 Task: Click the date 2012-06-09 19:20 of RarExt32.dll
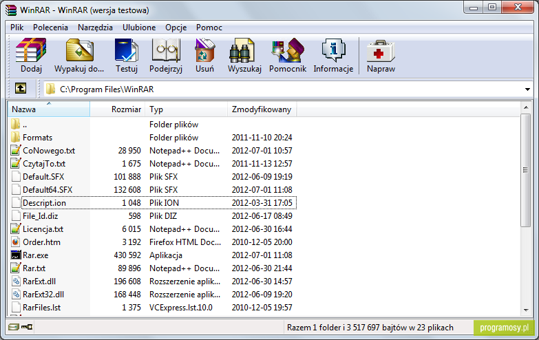[262, 295]
